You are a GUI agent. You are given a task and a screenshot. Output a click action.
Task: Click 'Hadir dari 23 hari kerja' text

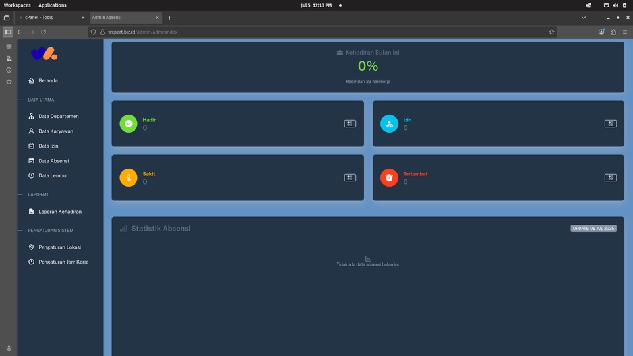368,82
